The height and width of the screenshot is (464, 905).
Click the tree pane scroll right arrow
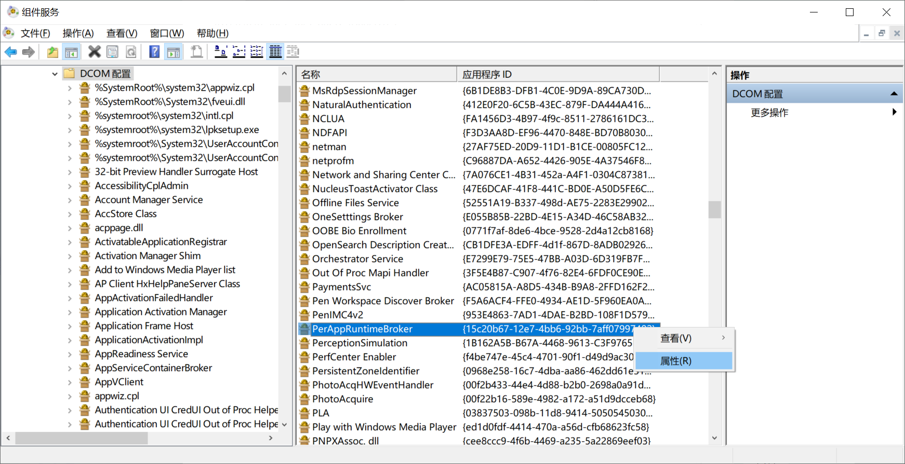271,439
